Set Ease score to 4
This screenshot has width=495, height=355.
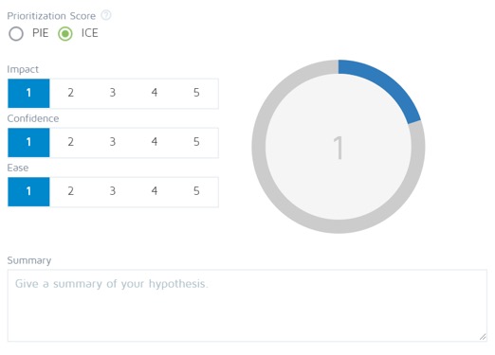coord(155,192)
